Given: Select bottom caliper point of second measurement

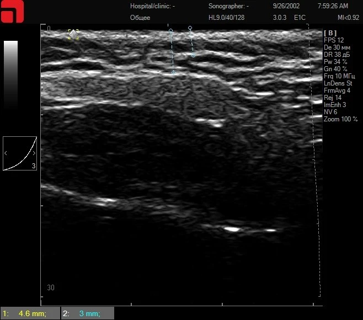Looking at the screenshot, I should coord(193,55).
